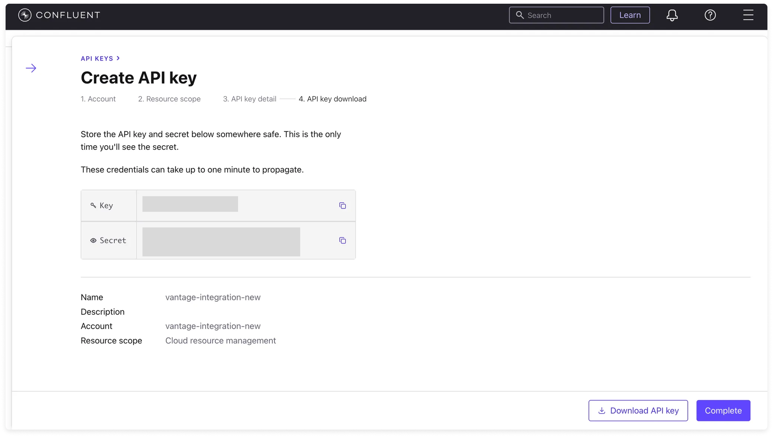The image size is (773, 437).
Task: Click the CONFLUENT wordmark text
Action: [68, 15]
